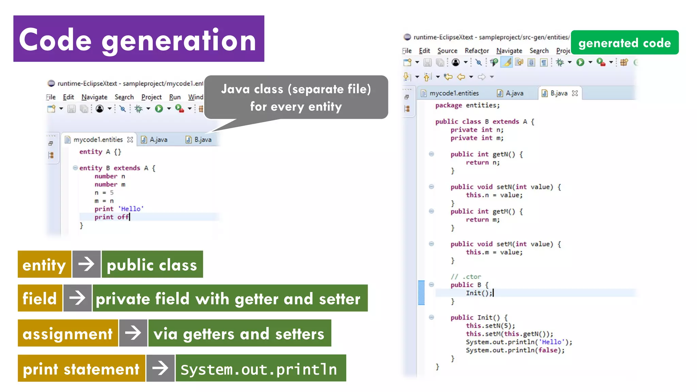This screenshot has width=697, height=392.
Task: Click the Debug bug icon in left Eclipse window
Action: point(139,109)
